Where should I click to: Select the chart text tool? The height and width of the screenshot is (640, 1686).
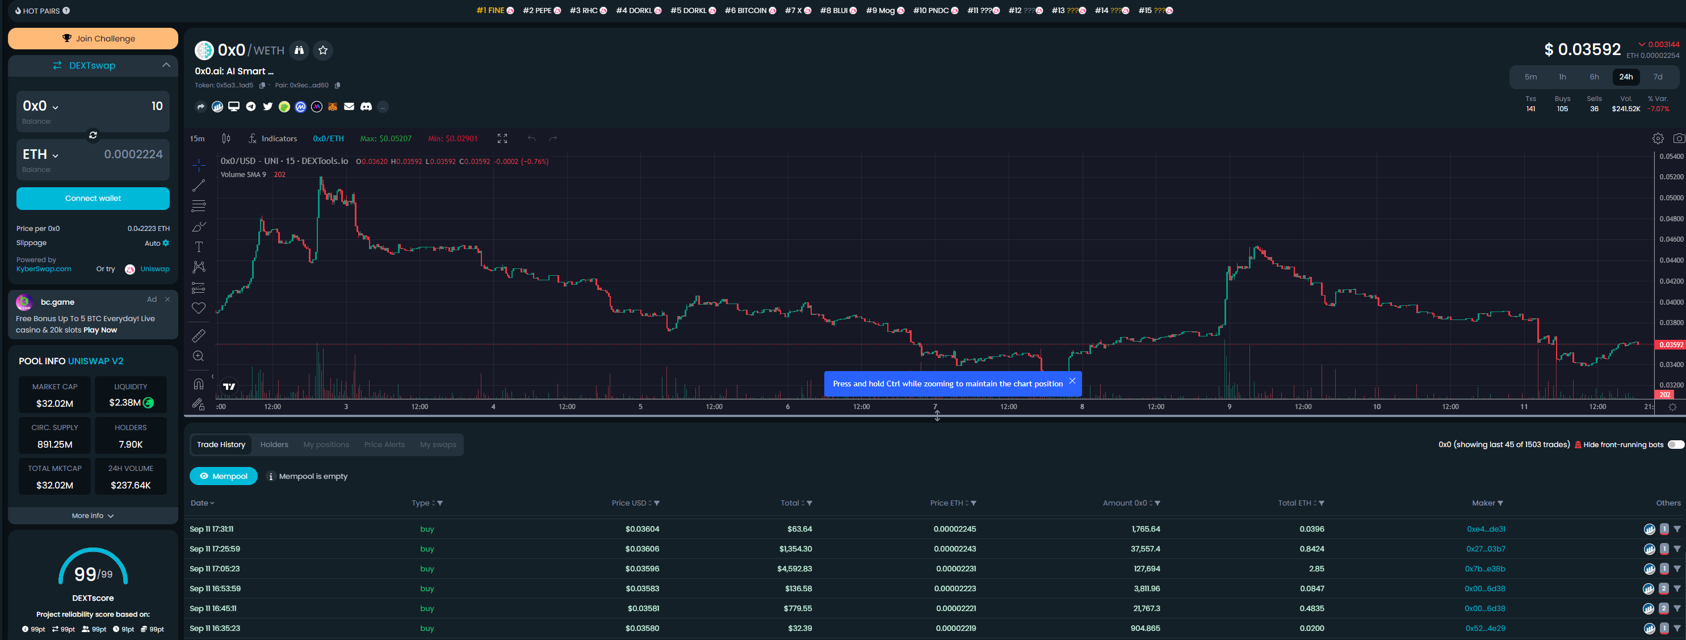[x=198, y=247]
